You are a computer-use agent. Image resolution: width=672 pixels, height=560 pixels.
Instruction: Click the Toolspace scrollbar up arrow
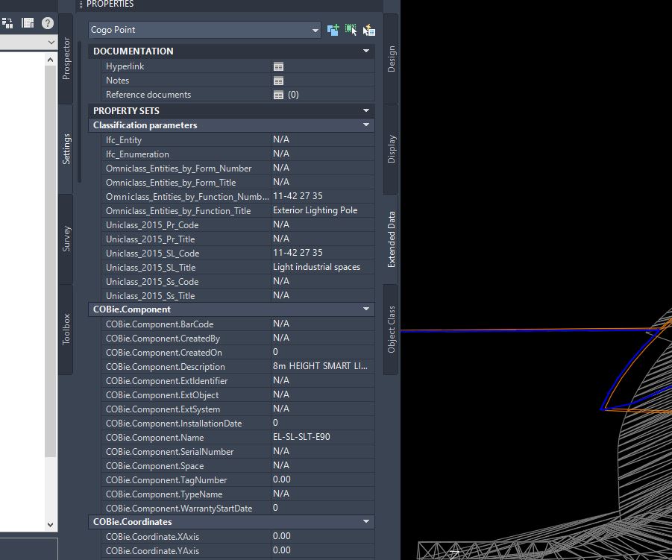click(50, 60)
